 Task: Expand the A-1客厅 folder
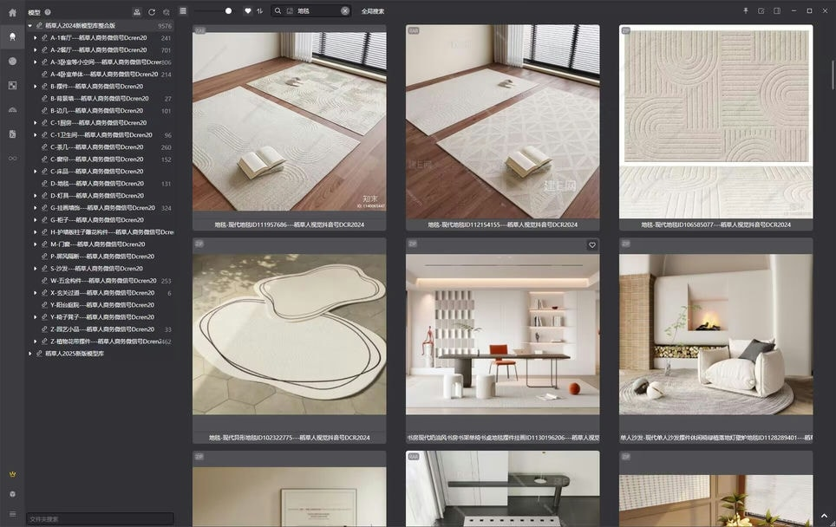point(35,38)
